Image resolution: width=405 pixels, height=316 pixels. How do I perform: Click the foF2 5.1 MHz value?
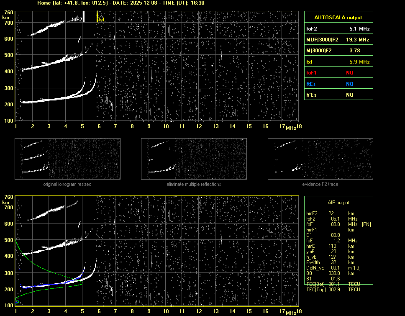[359, 29]
